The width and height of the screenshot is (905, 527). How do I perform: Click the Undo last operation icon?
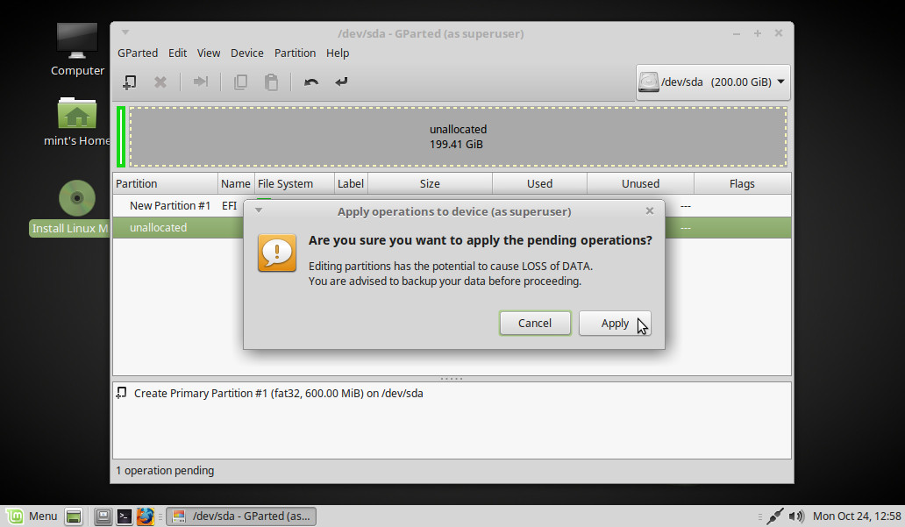[x=311, y=82]
